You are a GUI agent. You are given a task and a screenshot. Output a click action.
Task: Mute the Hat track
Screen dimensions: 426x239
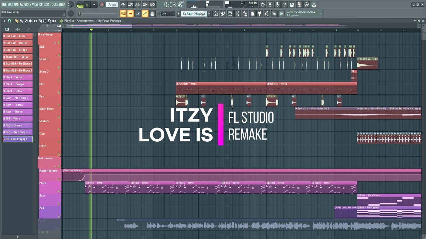pyautogui.click(x=59, y=92)
